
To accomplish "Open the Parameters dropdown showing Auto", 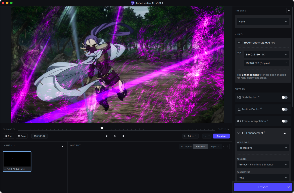I will (263, 178).
